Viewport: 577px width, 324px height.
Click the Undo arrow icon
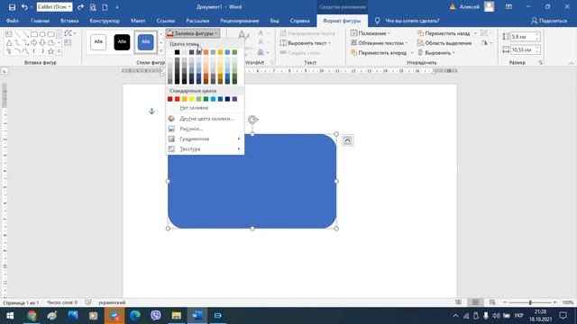[x=24, y=7]
